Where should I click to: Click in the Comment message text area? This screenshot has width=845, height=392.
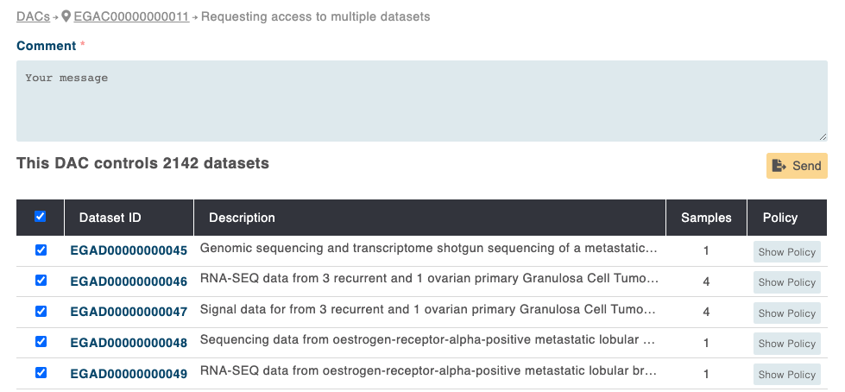coord(421,101)
